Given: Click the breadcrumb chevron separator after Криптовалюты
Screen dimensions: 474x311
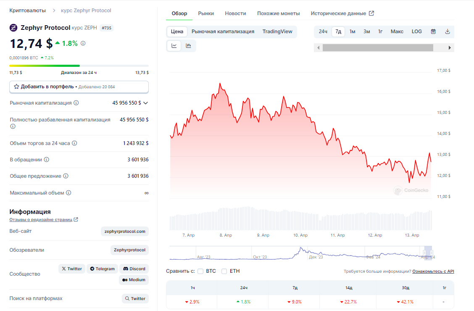Looking at the screenshot, I should (54, 11).
